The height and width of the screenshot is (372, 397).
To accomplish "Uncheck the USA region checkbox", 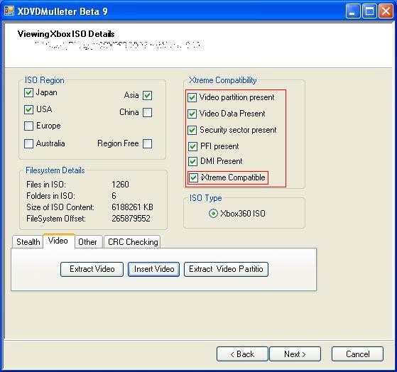I will [x=28, y=109].
